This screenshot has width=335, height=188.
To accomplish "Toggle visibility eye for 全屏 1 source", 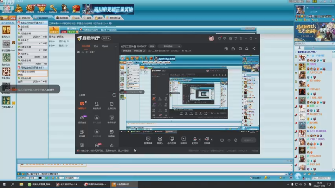I will pyautogui.click(x=78, y=52).
